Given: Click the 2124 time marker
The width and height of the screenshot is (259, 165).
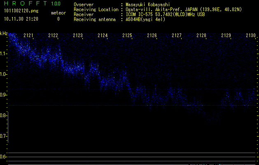Looking at the screenshot, I should [103, 35].
